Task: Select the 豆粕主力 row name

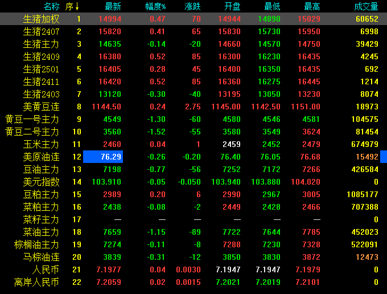Action: point(41,195)
